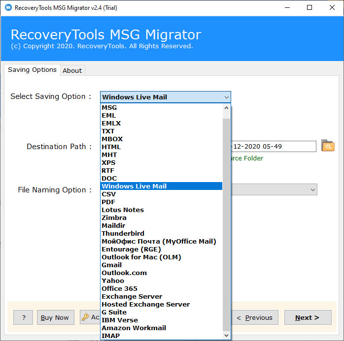Click the Buy Now button
This screenshot has width=344, height=341.
56,317
